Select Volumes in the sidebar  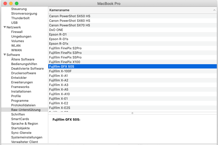coord(18,41)
